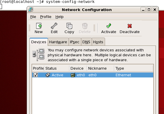Click the toolbar drag handle left of New
This screenshot has width=164, height=114.
pos(30,28)
